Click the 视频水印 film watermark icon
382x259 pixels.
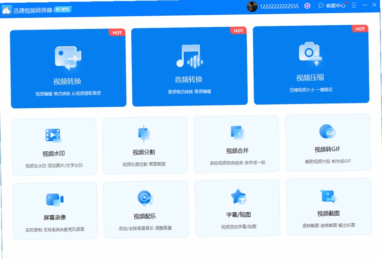(53, 135)
